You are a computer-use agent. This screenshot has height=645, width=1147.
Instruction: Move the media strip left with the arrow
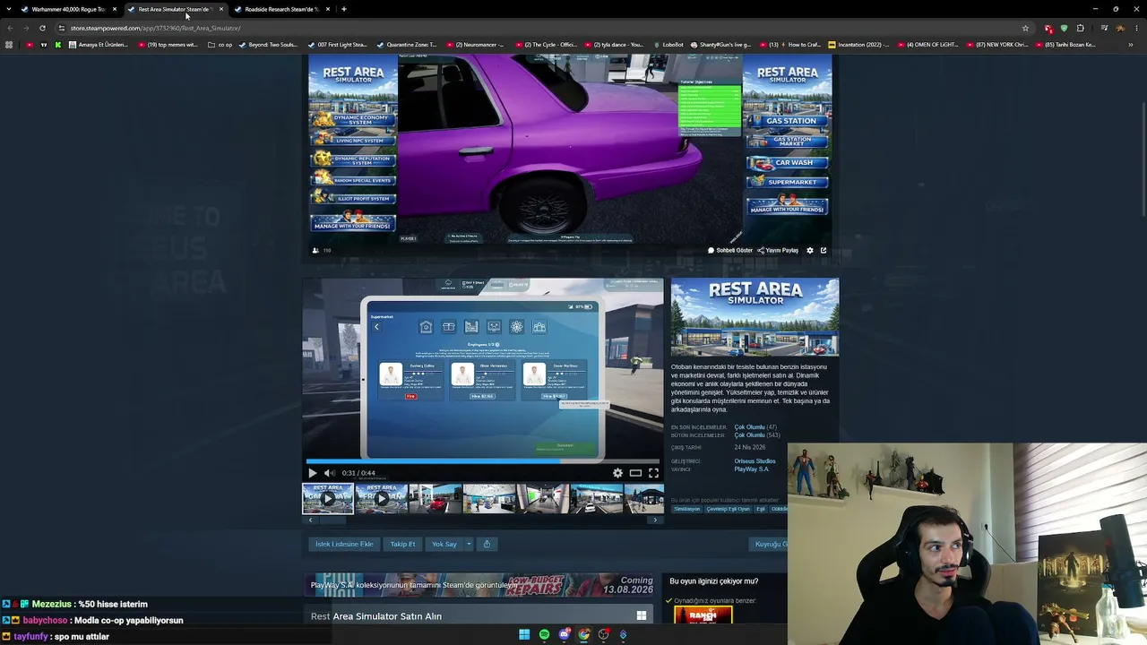coord(310,520)
